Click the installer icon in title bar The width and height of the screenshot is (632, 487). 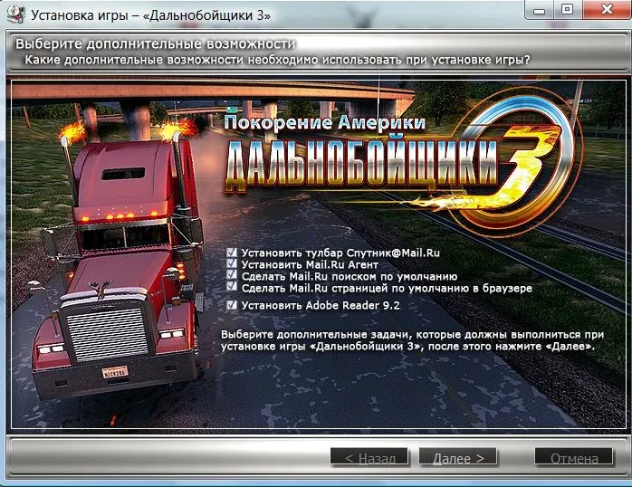coord(18,14)
